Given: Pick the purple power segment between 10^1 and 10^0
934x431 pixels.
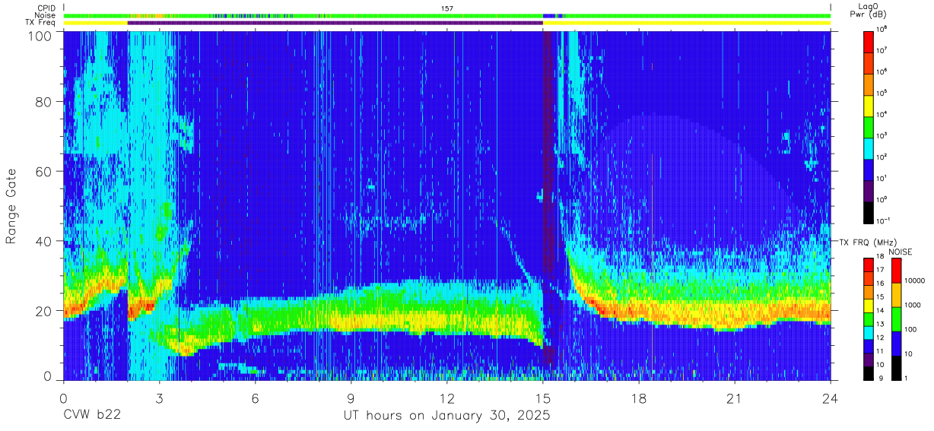Looking at the screenshot, I should click(869, 190).
